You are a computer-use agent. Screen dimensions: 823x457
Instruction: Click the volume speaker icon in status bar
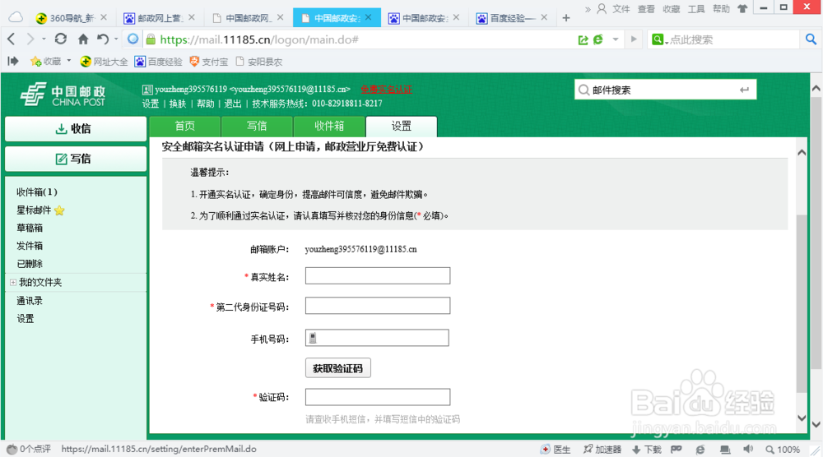pyautogui.click(x=748, y=449)
